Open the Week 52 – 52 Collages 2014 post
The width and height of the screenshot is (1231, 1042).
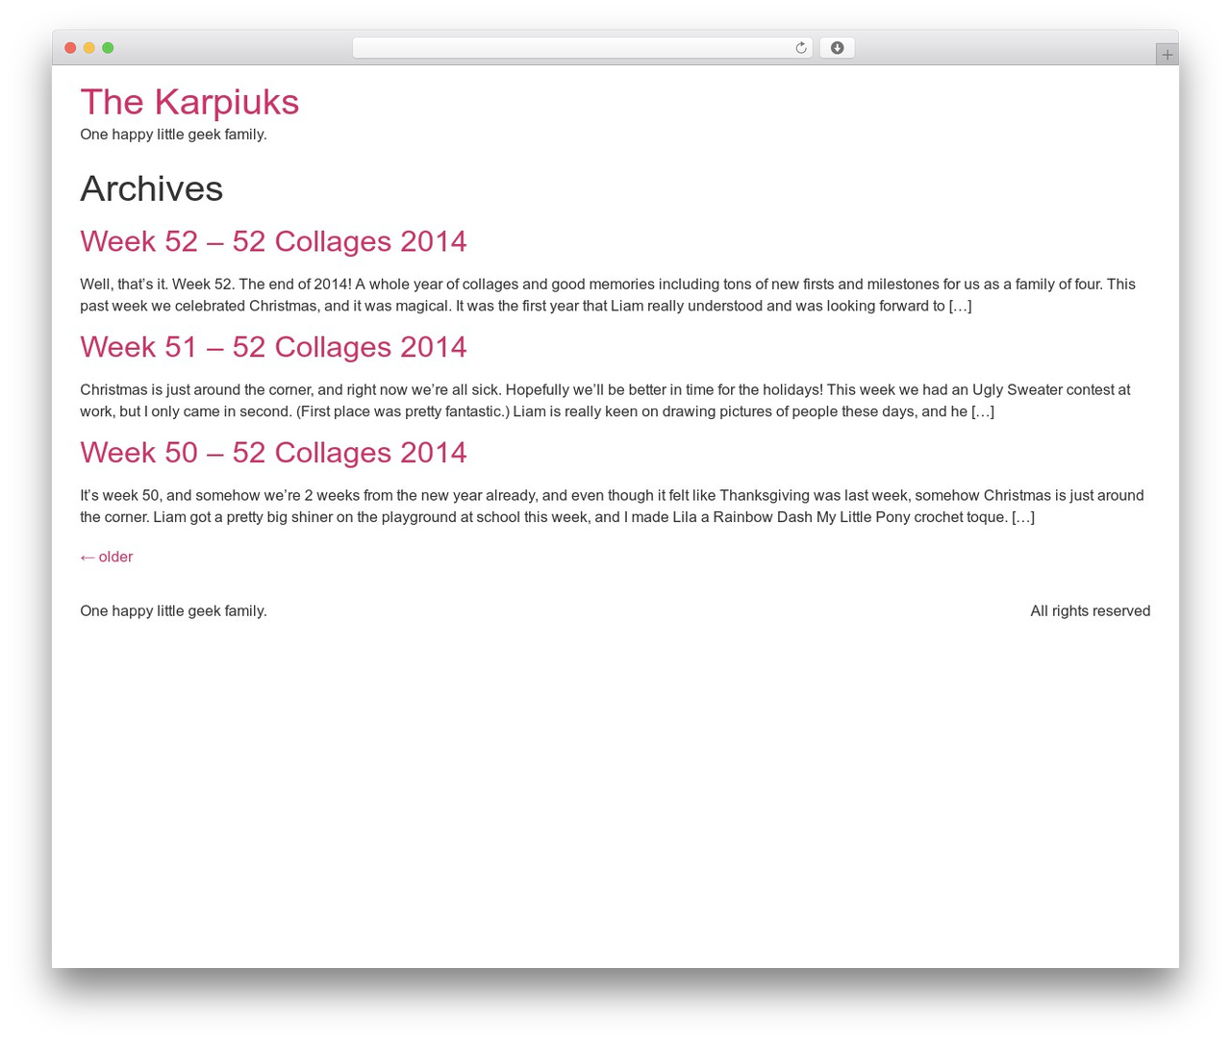(273, 241)
